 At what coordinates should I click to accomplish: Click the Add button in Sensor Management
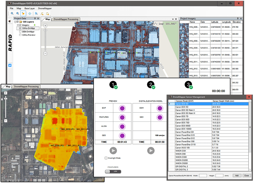237,175
